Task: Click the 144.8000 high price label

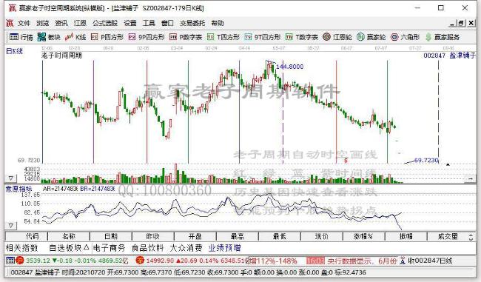Action: (290, 67)
